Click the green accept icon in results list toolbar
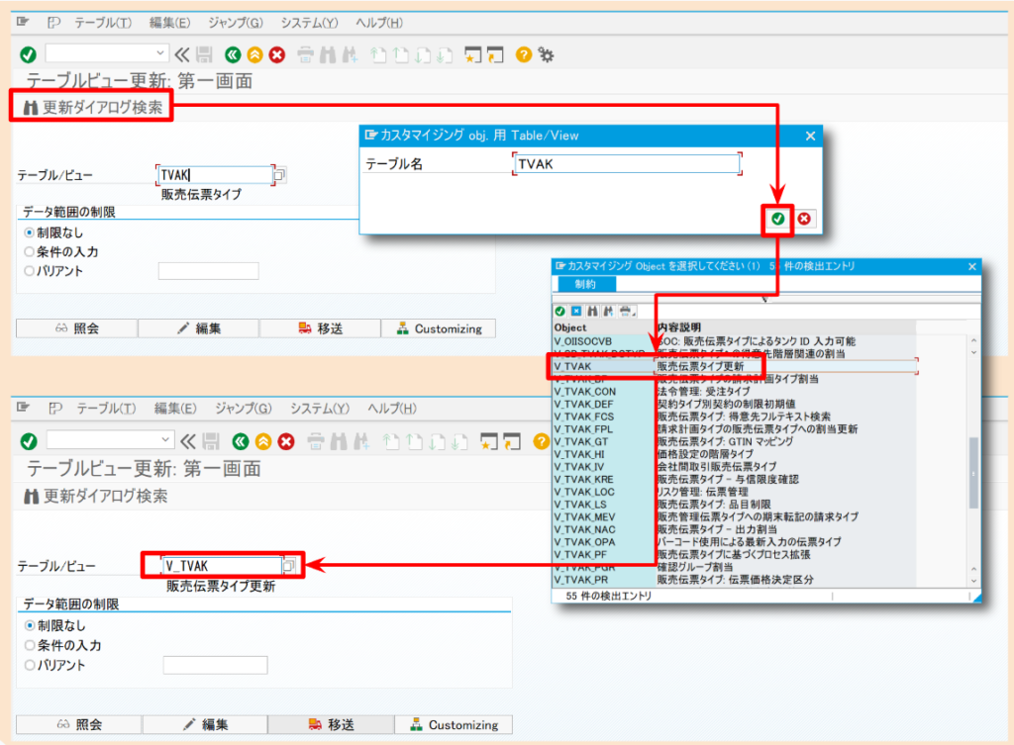Screen dimensions: 1014x745 click(560, 312)
